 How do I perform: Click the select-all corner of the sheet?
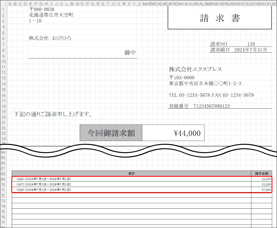[x=4, y=4]
